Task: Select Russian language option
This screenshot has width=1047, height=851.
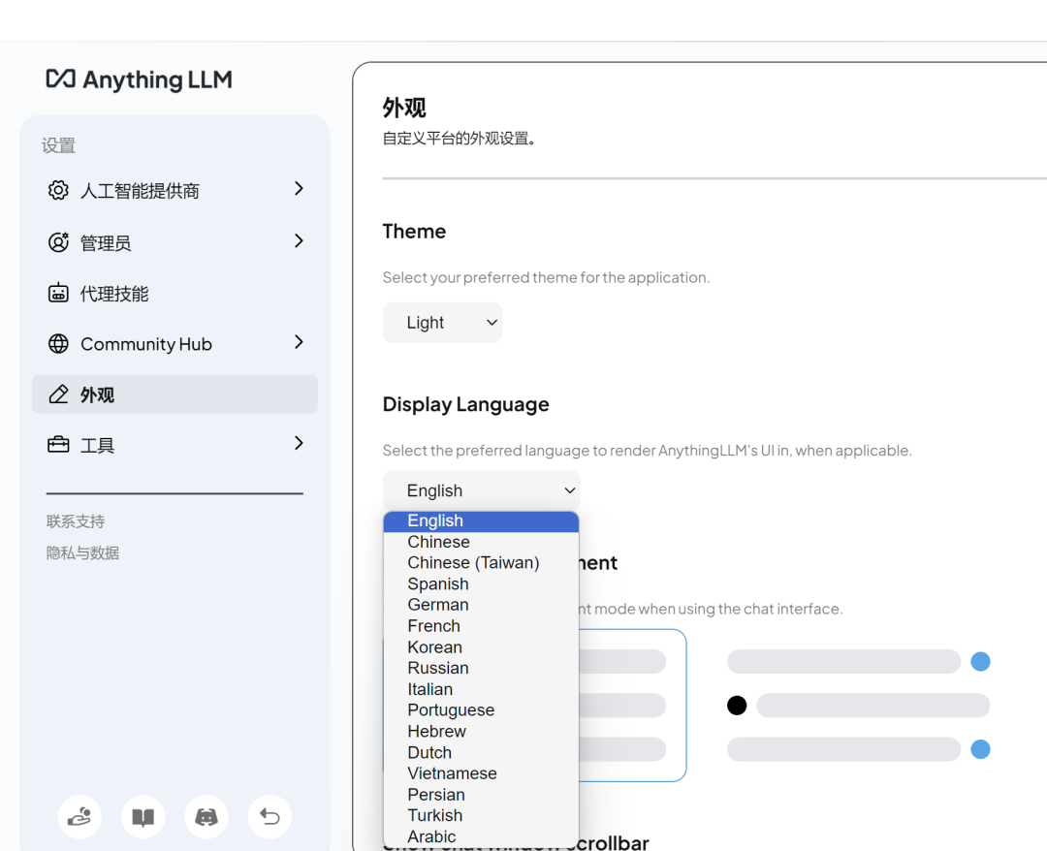Action: pos(481,668)
